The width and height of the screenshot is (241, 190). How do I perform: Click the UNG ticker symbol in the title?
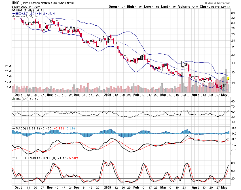pos(16,3)
